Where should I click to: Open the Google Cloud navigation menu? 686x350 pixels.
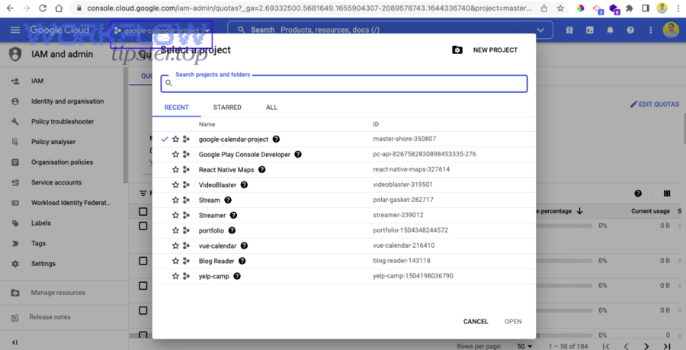pyautogui.click(x=15, y=30)
